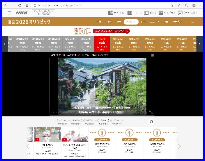Show next runner cards with the right chevron
205x161 pixels.
pos(179,147)
